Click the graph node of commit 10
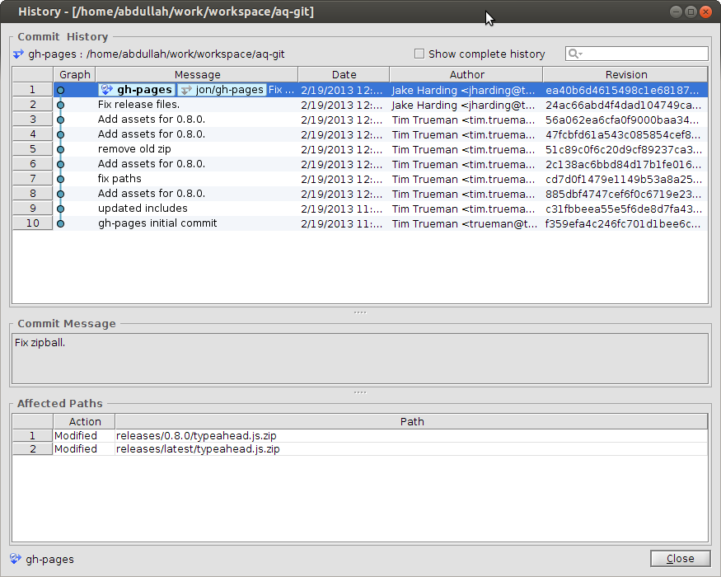 click(60, 223)
